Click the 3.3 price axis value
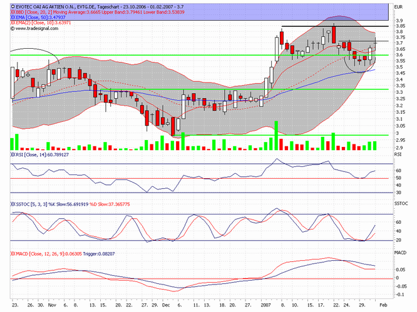417x312 pixels. coord(399,93)
